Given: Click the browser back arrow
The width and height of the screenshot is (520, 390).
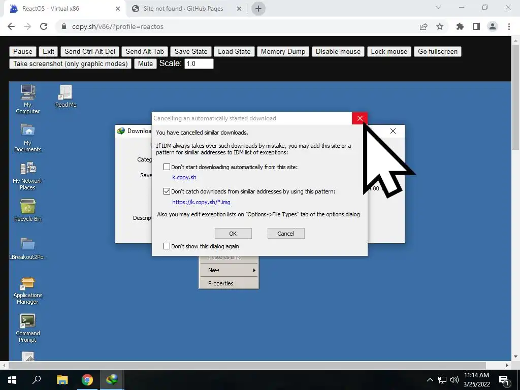Looking at the screenshot, I should pyautogui.click(x=11, y=26).
